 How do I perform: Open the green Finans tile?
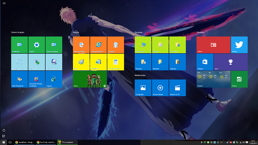pyautogui.click(x=239, y=79)
